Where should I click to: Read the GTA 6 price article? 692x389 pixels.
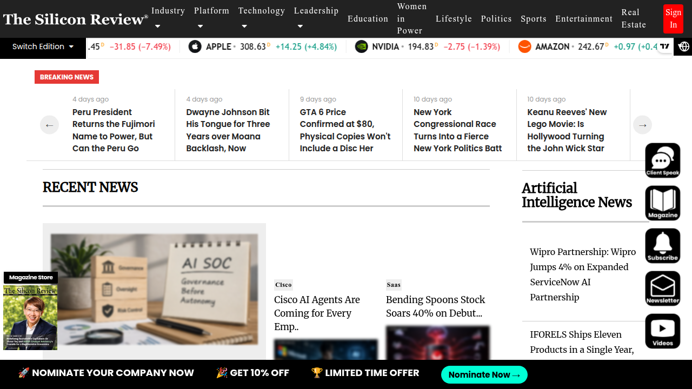coord(345,130)
